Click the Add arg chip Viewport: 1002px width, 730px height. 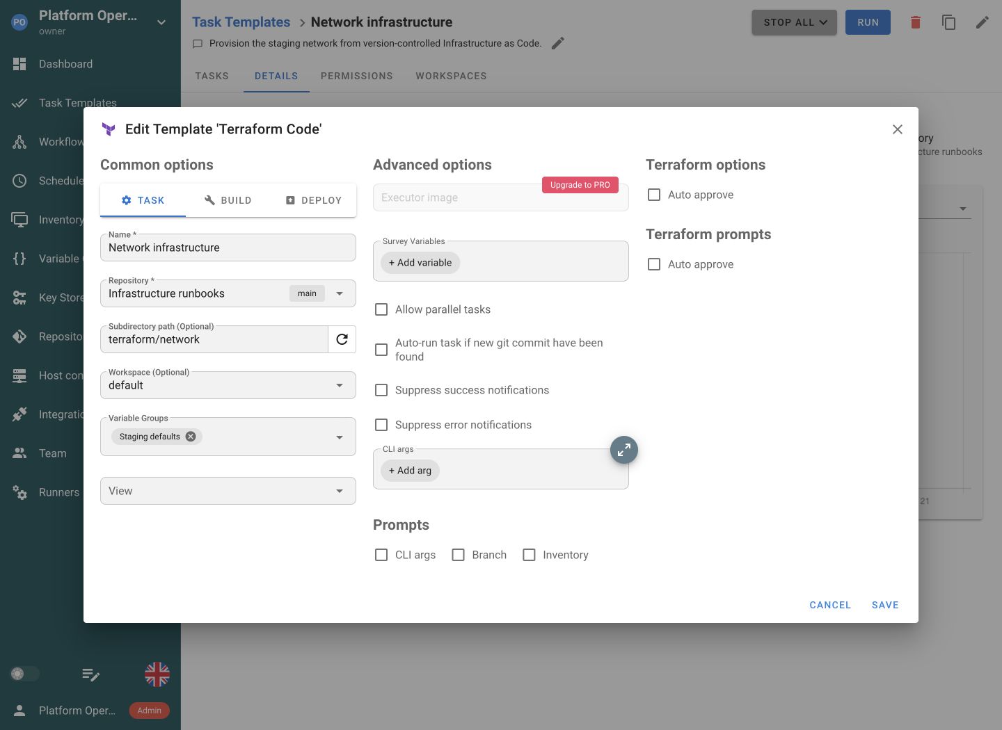tap(410, 471)
